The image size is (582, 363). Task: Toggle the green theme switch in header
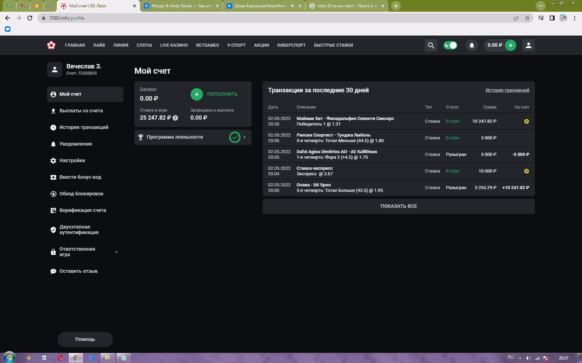[450, 45]
